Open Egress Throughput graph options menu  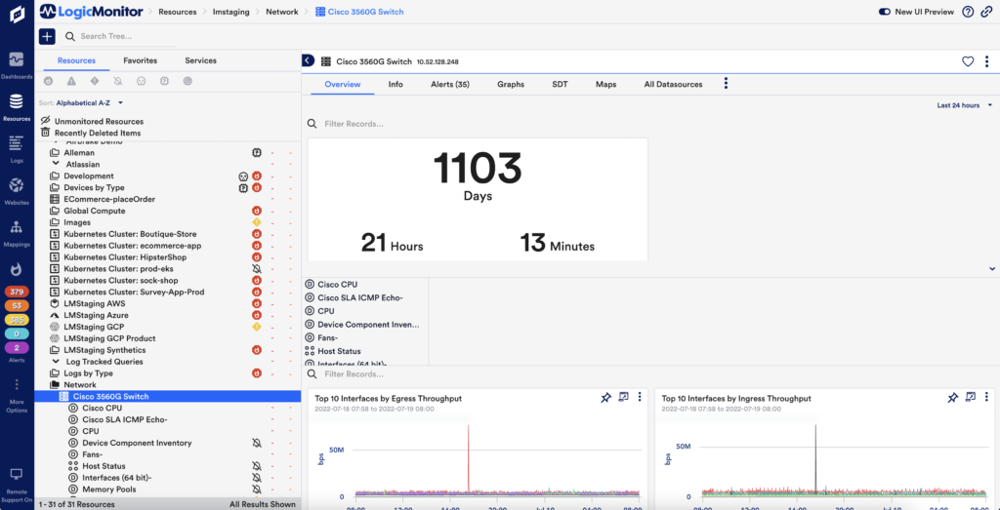coord(640,397)
